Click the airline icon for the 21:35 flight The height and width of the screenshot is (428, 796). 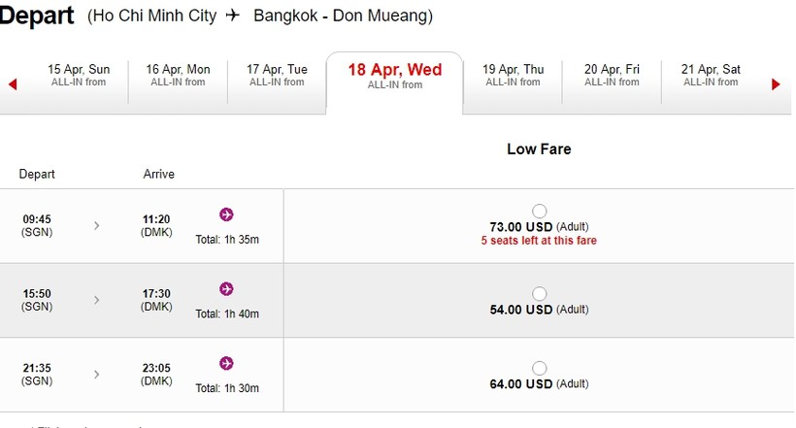coord(226,363)
